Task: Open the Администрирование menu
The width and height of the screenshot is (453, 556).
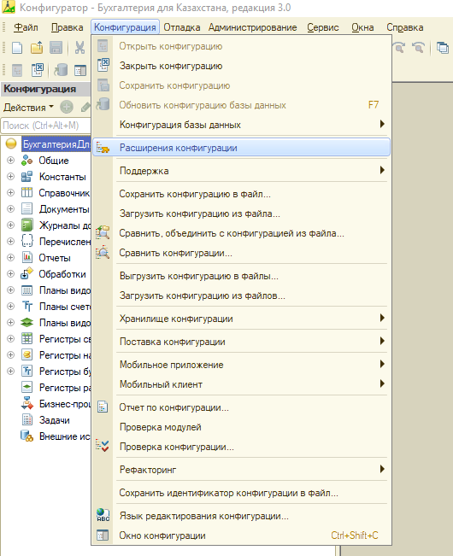Action: (253, 27)
